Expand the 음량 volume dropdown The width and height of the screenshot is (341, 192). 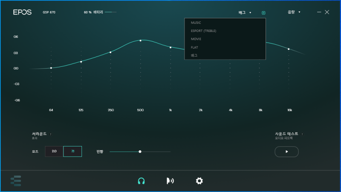point(294,12)
